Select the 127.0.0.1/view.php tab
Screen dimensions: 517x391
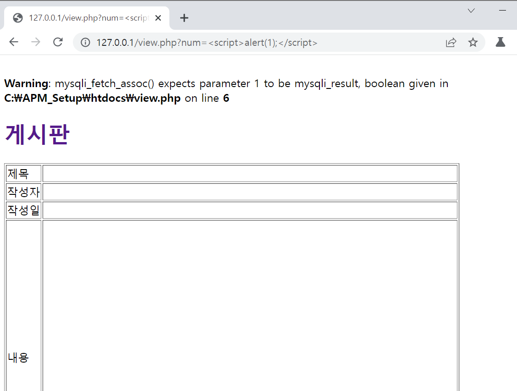click(x=87, y=18)
